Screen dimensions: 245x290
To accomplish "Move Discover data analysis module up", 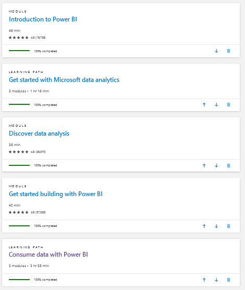I will pyautogui.click(x=204, y=165).
